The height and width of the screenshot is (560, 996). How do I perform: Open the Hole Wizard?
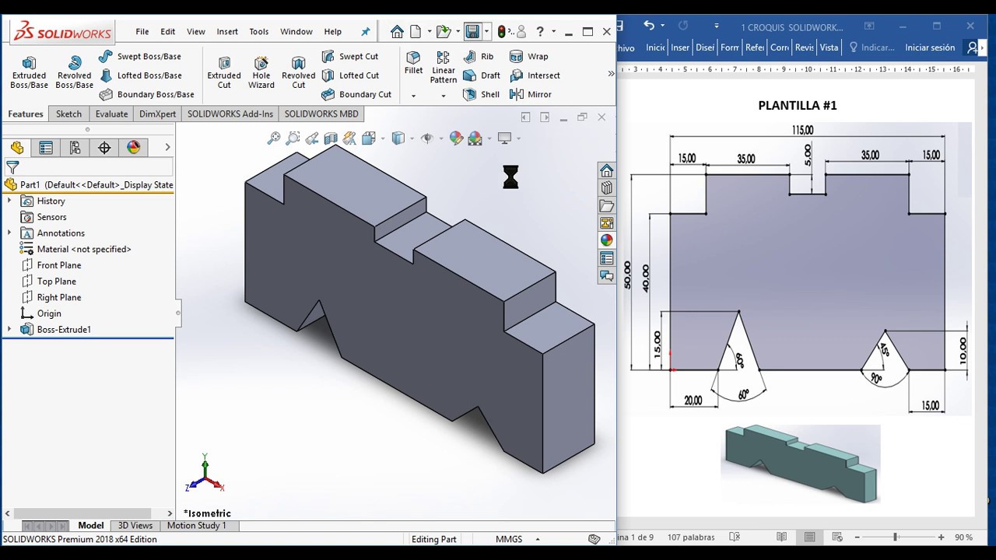coord(261,72)
